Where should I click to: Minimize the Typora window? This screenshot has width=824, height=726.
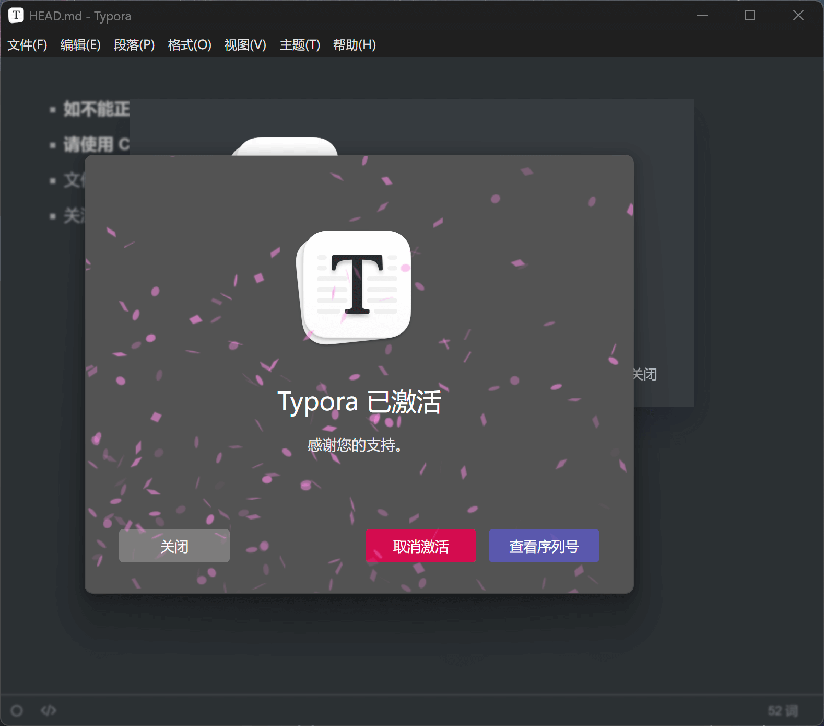(702, 16)
